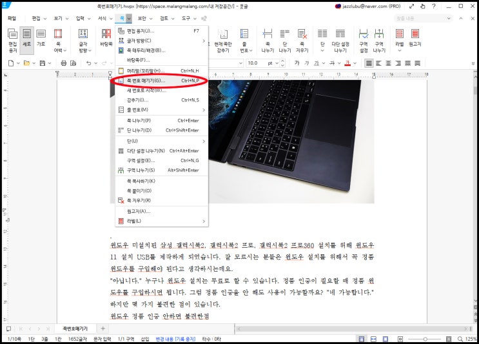This screenshot has width=479, height=344.
Task: Open 글자 방향 text direction ribbon dropdown
Action: [83, 41]
